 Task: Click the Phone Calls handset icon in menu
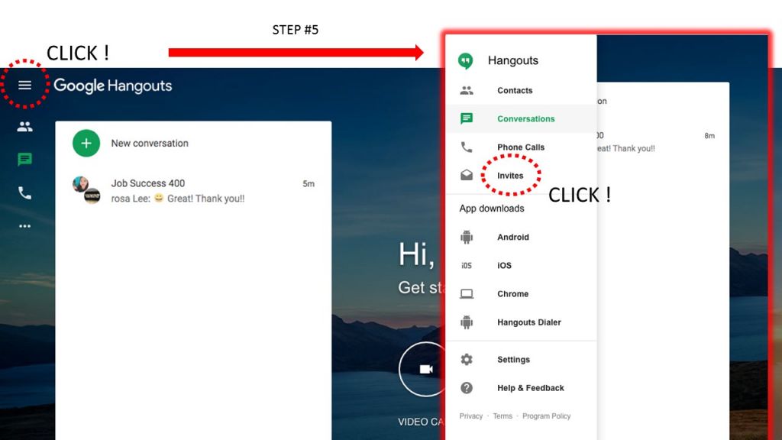(467, 147)
